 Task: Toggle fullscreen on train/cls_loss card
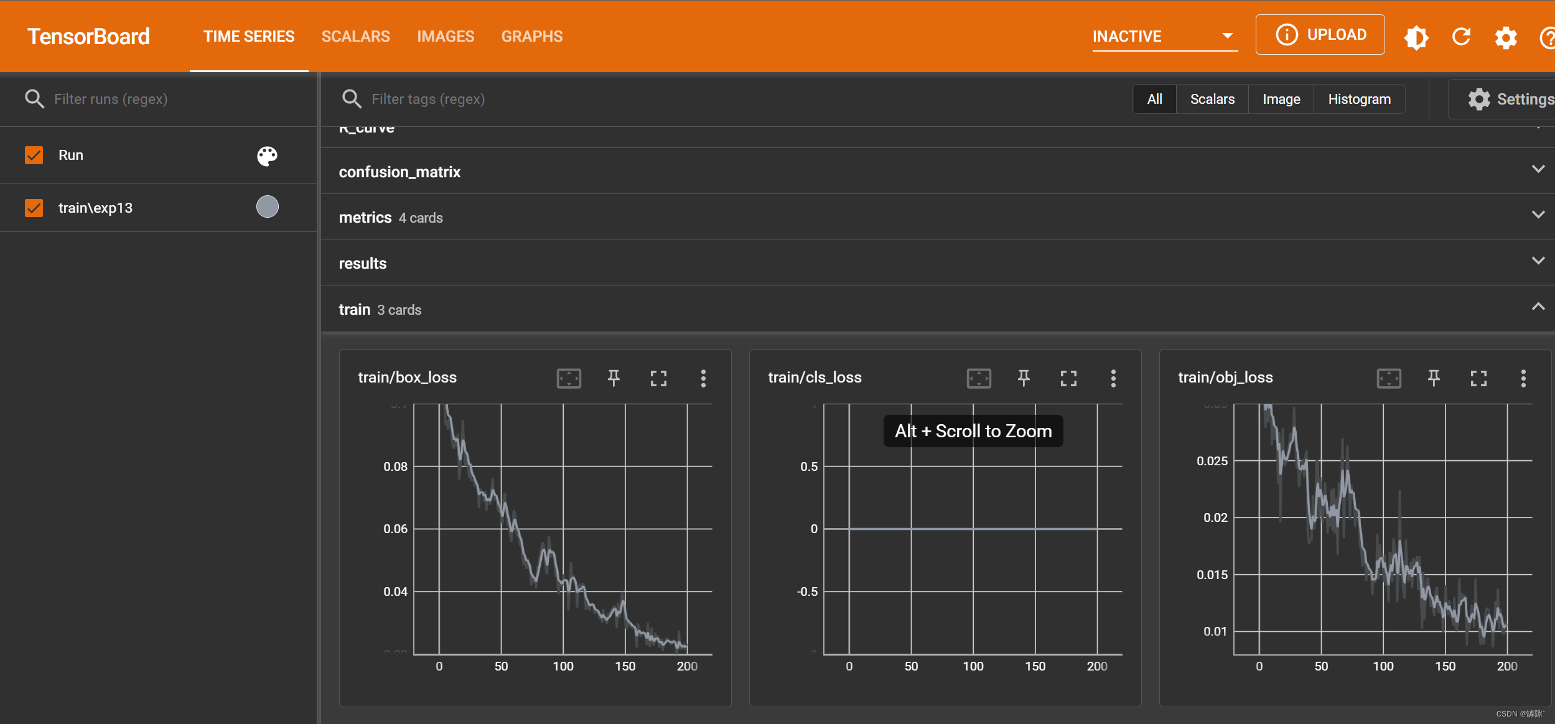coord(1068,378)
